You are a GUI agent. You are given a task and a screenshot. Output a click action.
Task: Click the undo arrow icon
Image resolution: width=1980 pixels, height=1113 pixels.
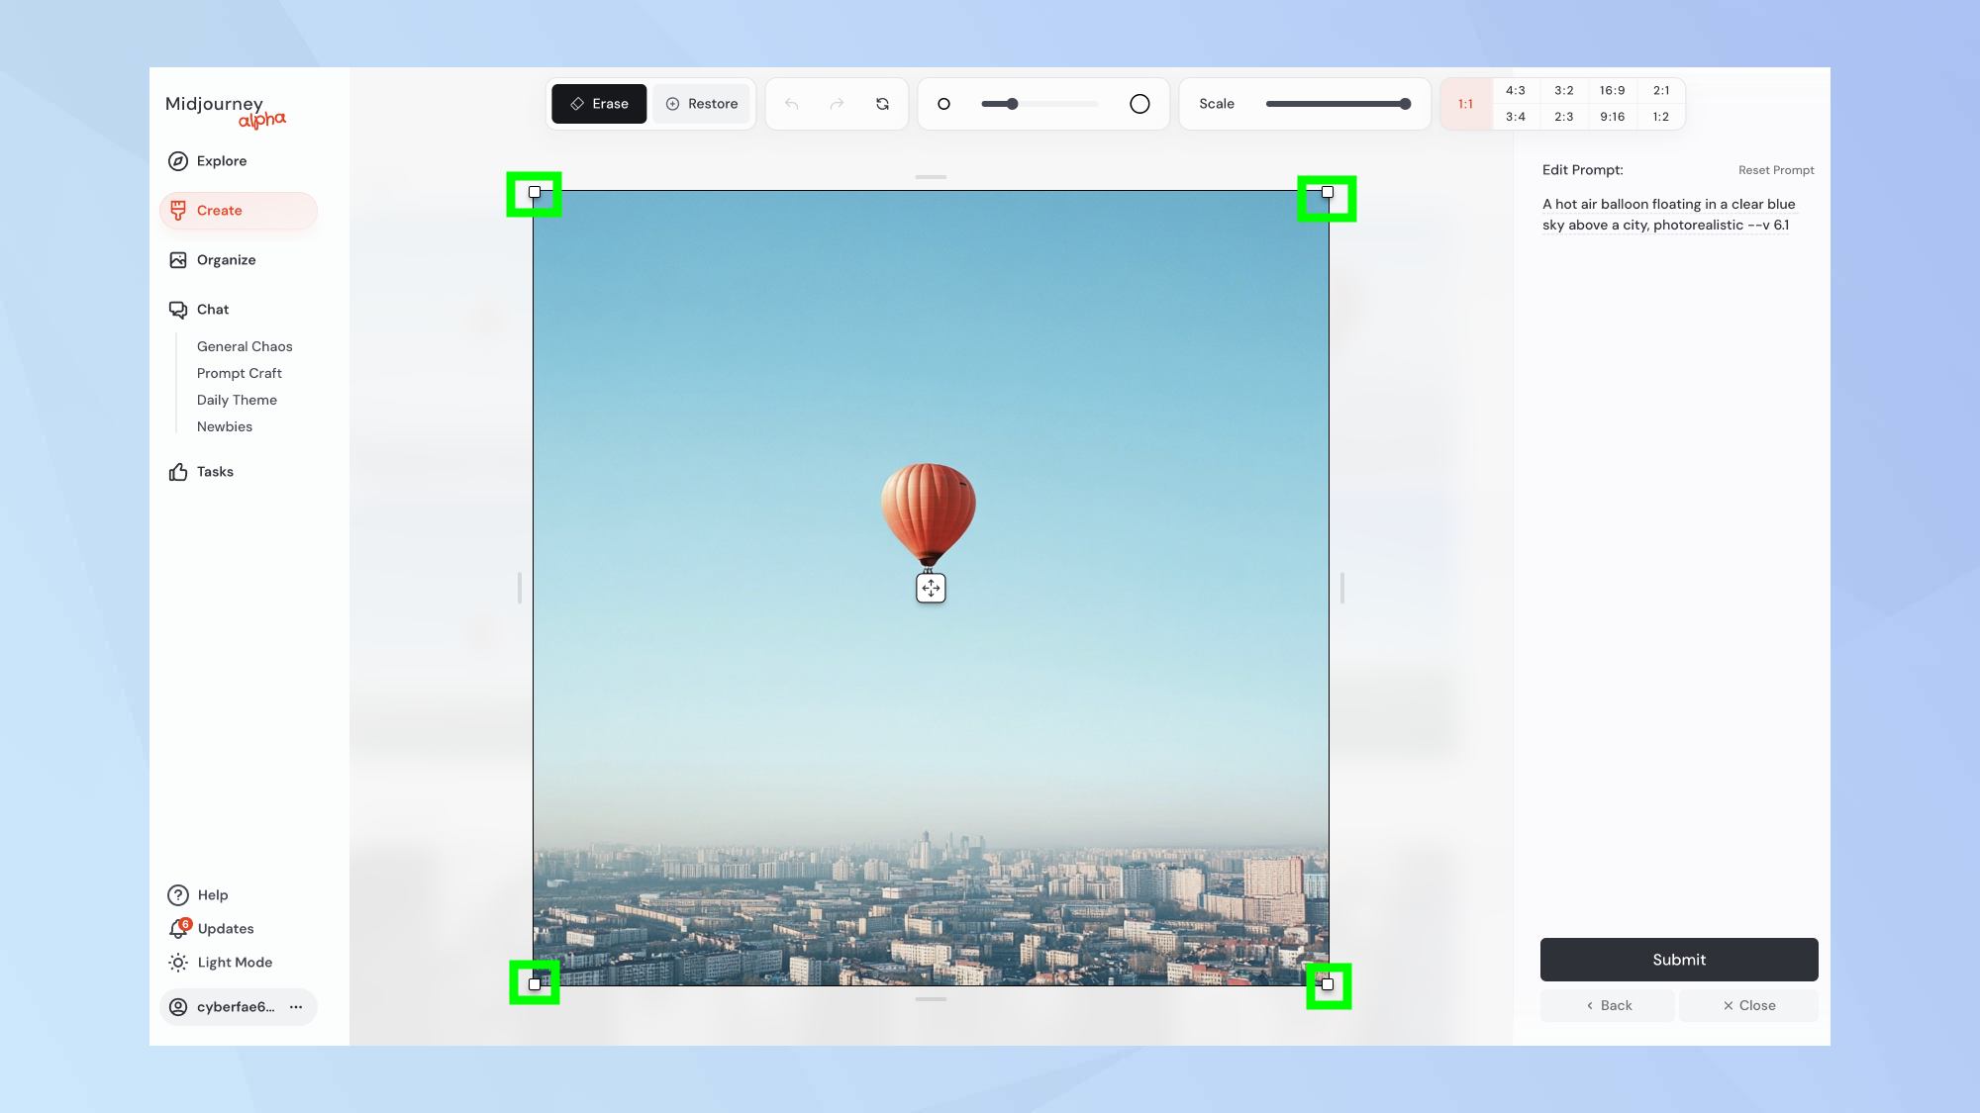[x=791, y=103]
